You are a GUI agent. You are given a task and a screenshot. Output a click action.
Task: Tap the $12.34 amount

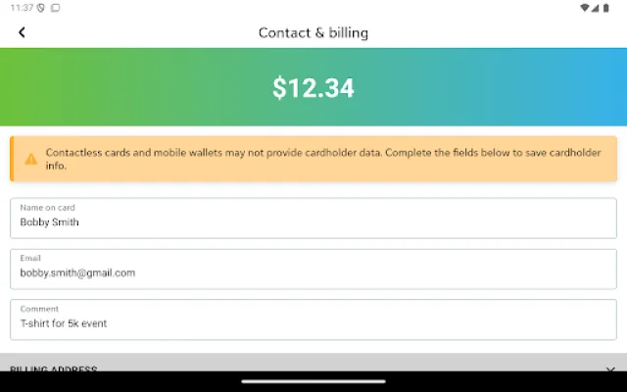coord(313,88)
